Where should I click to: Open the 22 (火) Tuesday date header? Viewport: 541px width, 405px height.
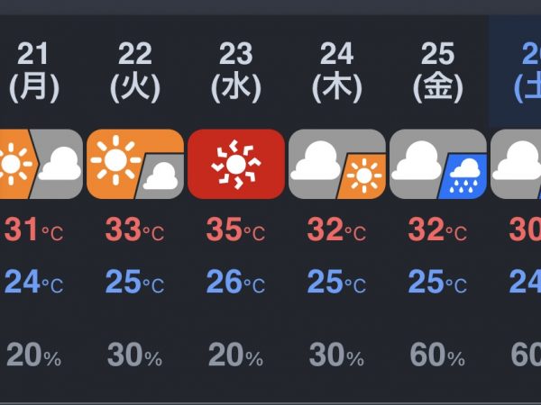pyautogui.click(x=135, y=72)
